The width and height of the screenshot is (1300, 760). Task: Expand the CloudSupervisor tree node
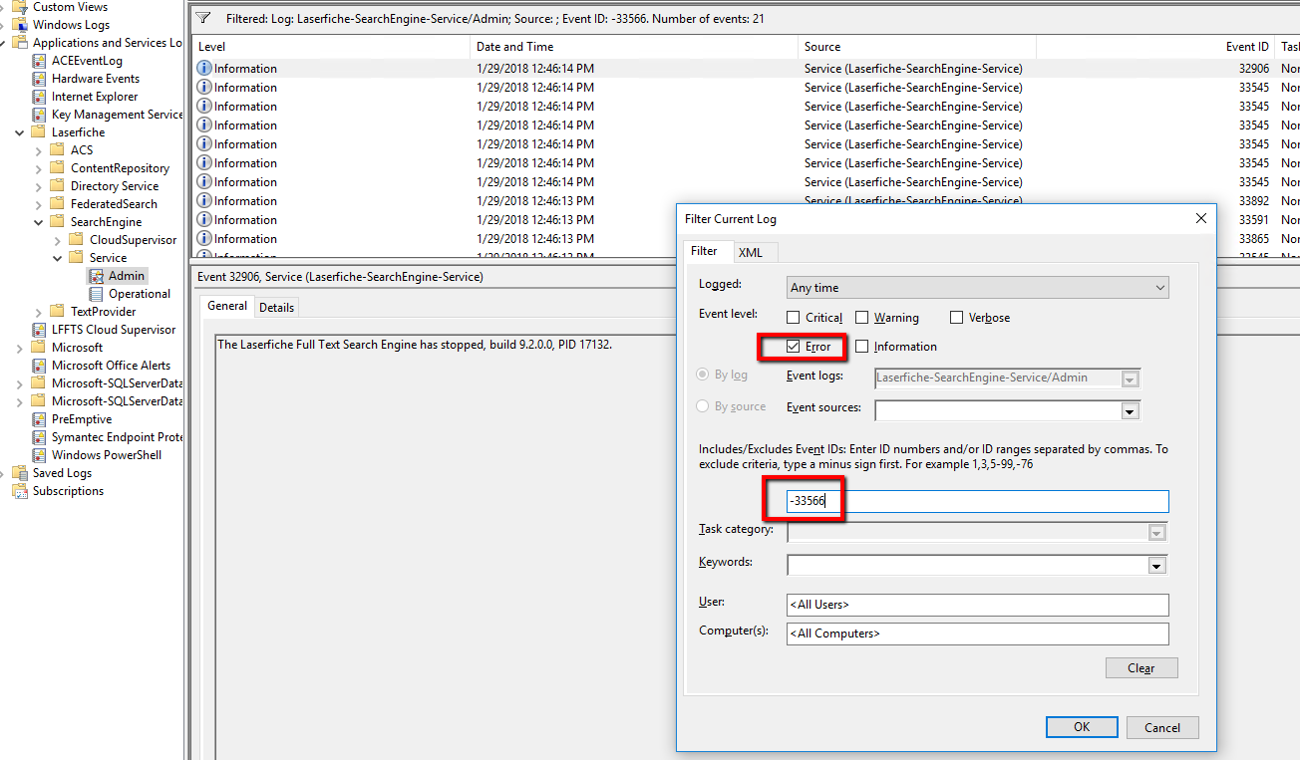[x=59, y=240]
